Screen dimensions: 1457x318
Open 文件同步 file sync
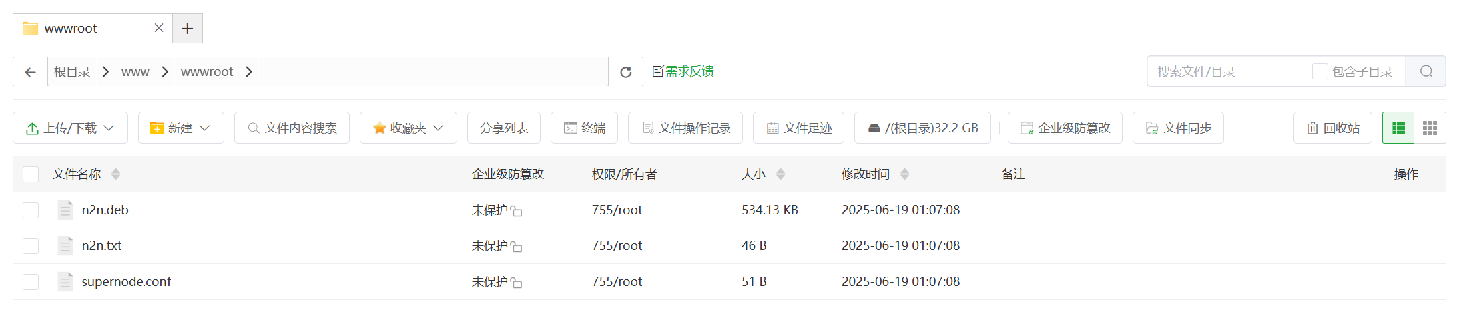coord(1178,128)
